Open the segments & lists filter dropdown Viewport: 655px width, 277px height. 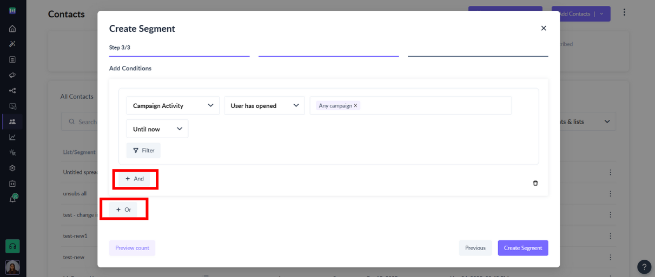pyautogui.click(x=587, y=121)
